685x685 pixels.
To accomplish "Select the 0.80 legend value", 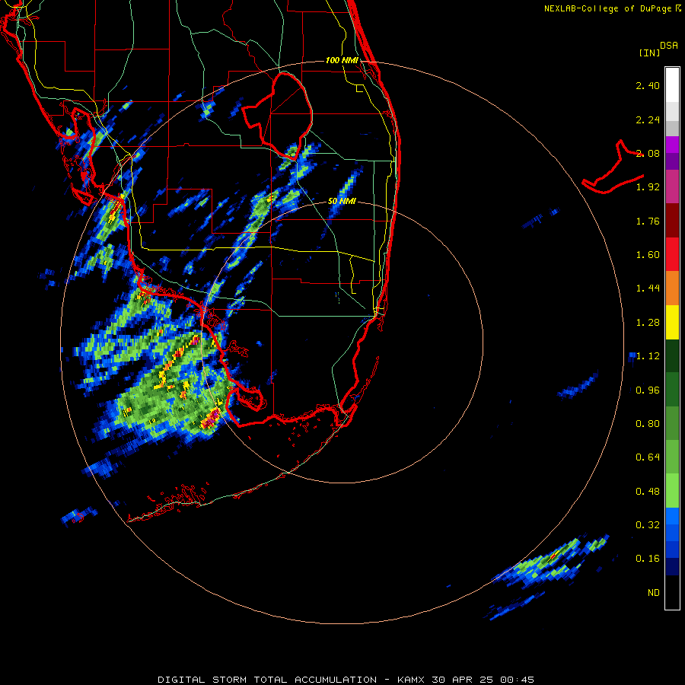I will (648, 424).
